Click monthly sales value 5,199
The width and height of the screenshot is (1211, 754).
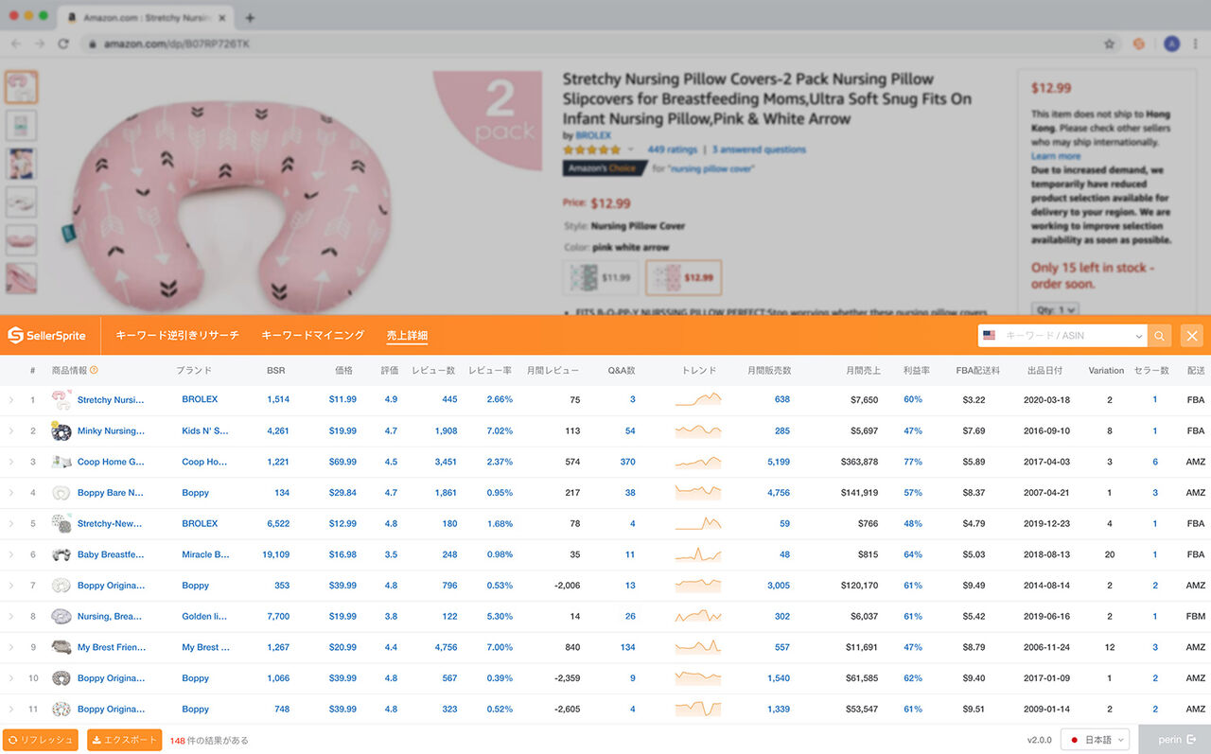(x=778, y=462)
